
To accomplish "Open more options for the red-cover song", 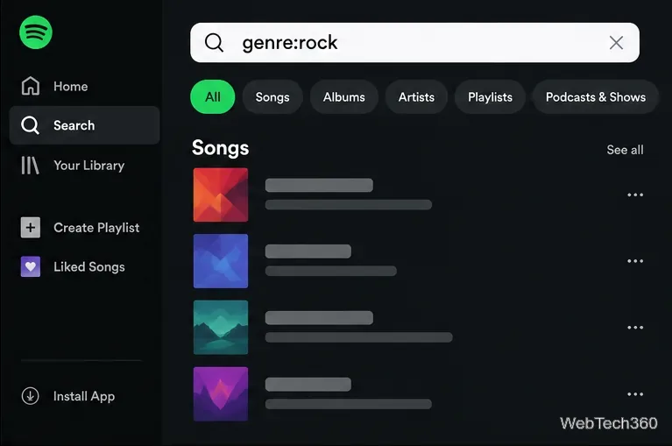I will pyautogui.click(x=635, y=195).
